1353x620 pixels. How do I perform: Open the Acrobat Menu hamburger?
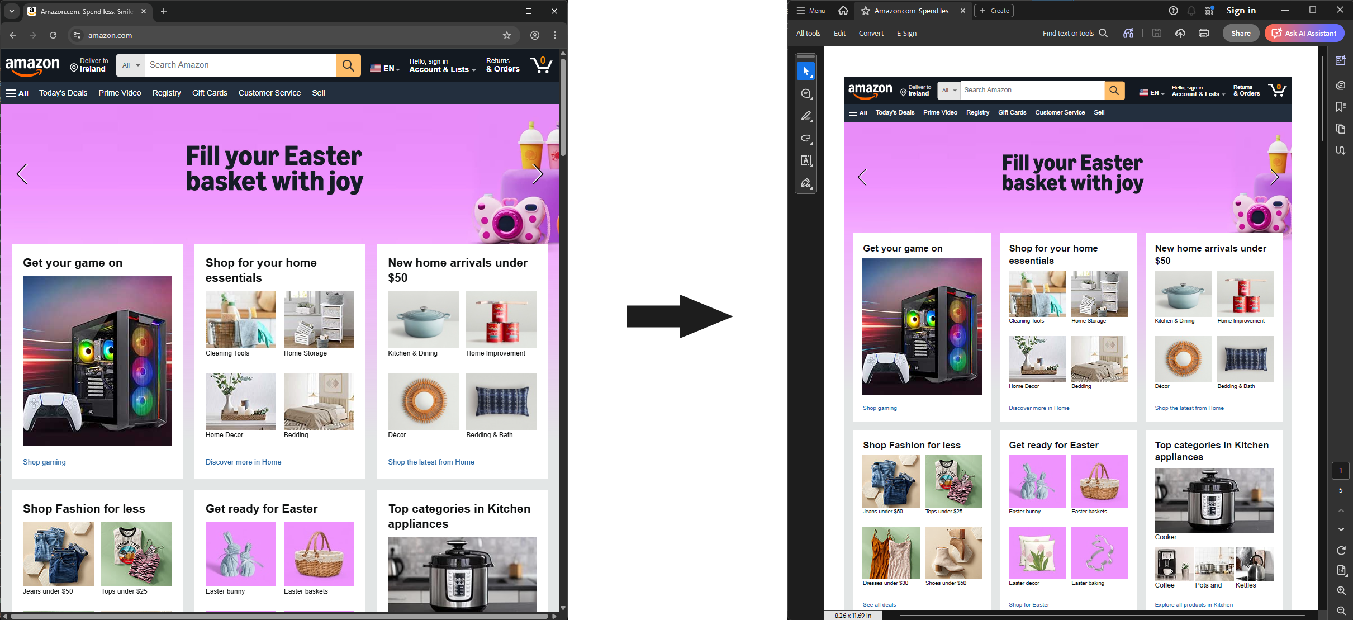point(810,10)
